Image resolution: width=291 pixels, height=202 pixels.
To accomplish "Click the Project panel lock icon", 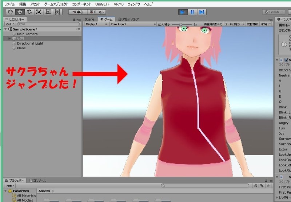I will click(266, 181).
